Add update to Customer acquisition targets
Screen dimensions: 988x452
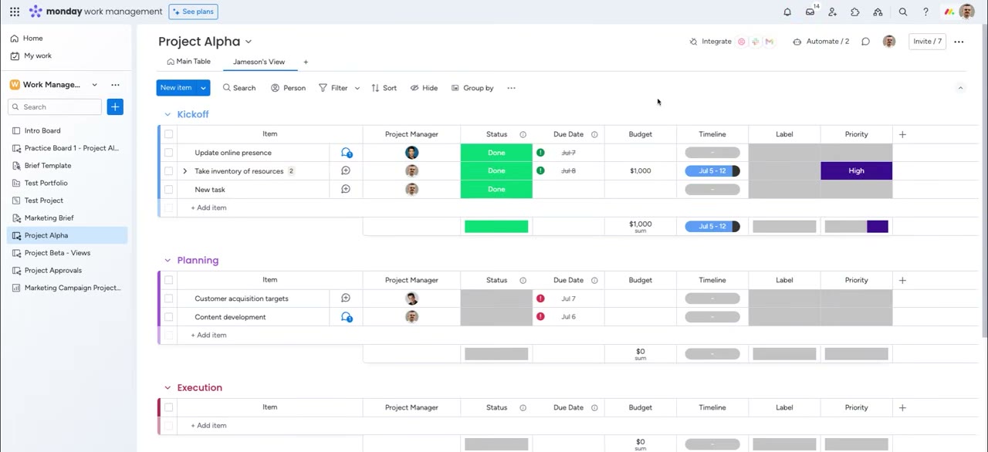pos(346,299)
